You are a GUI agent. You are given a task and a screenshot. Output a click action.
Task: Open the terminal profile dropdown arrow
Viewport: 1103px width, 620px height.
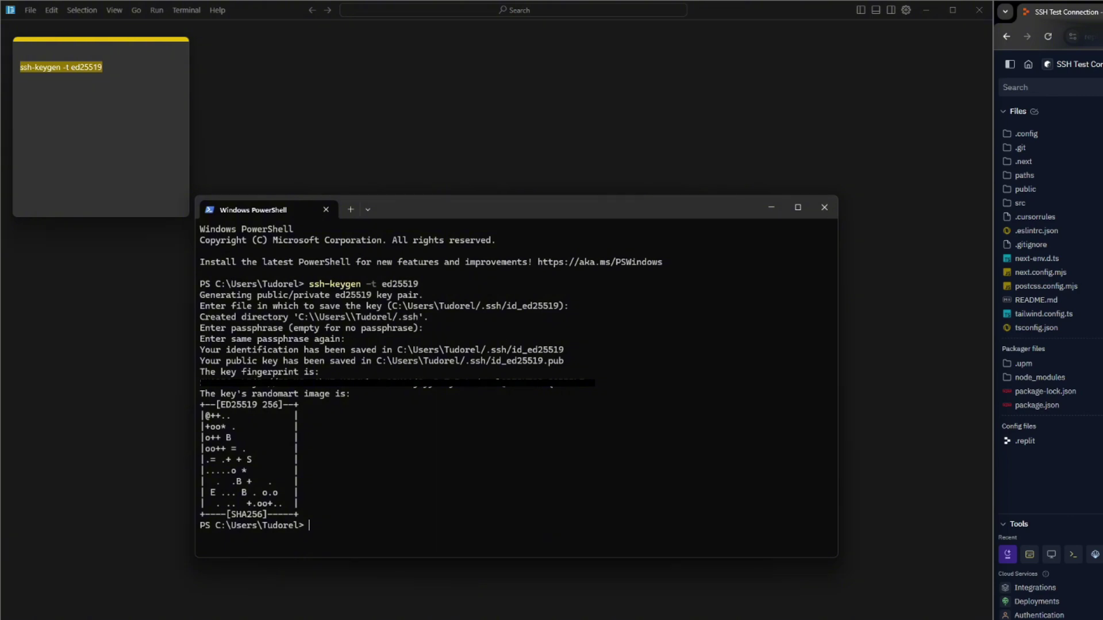point(368,210)
